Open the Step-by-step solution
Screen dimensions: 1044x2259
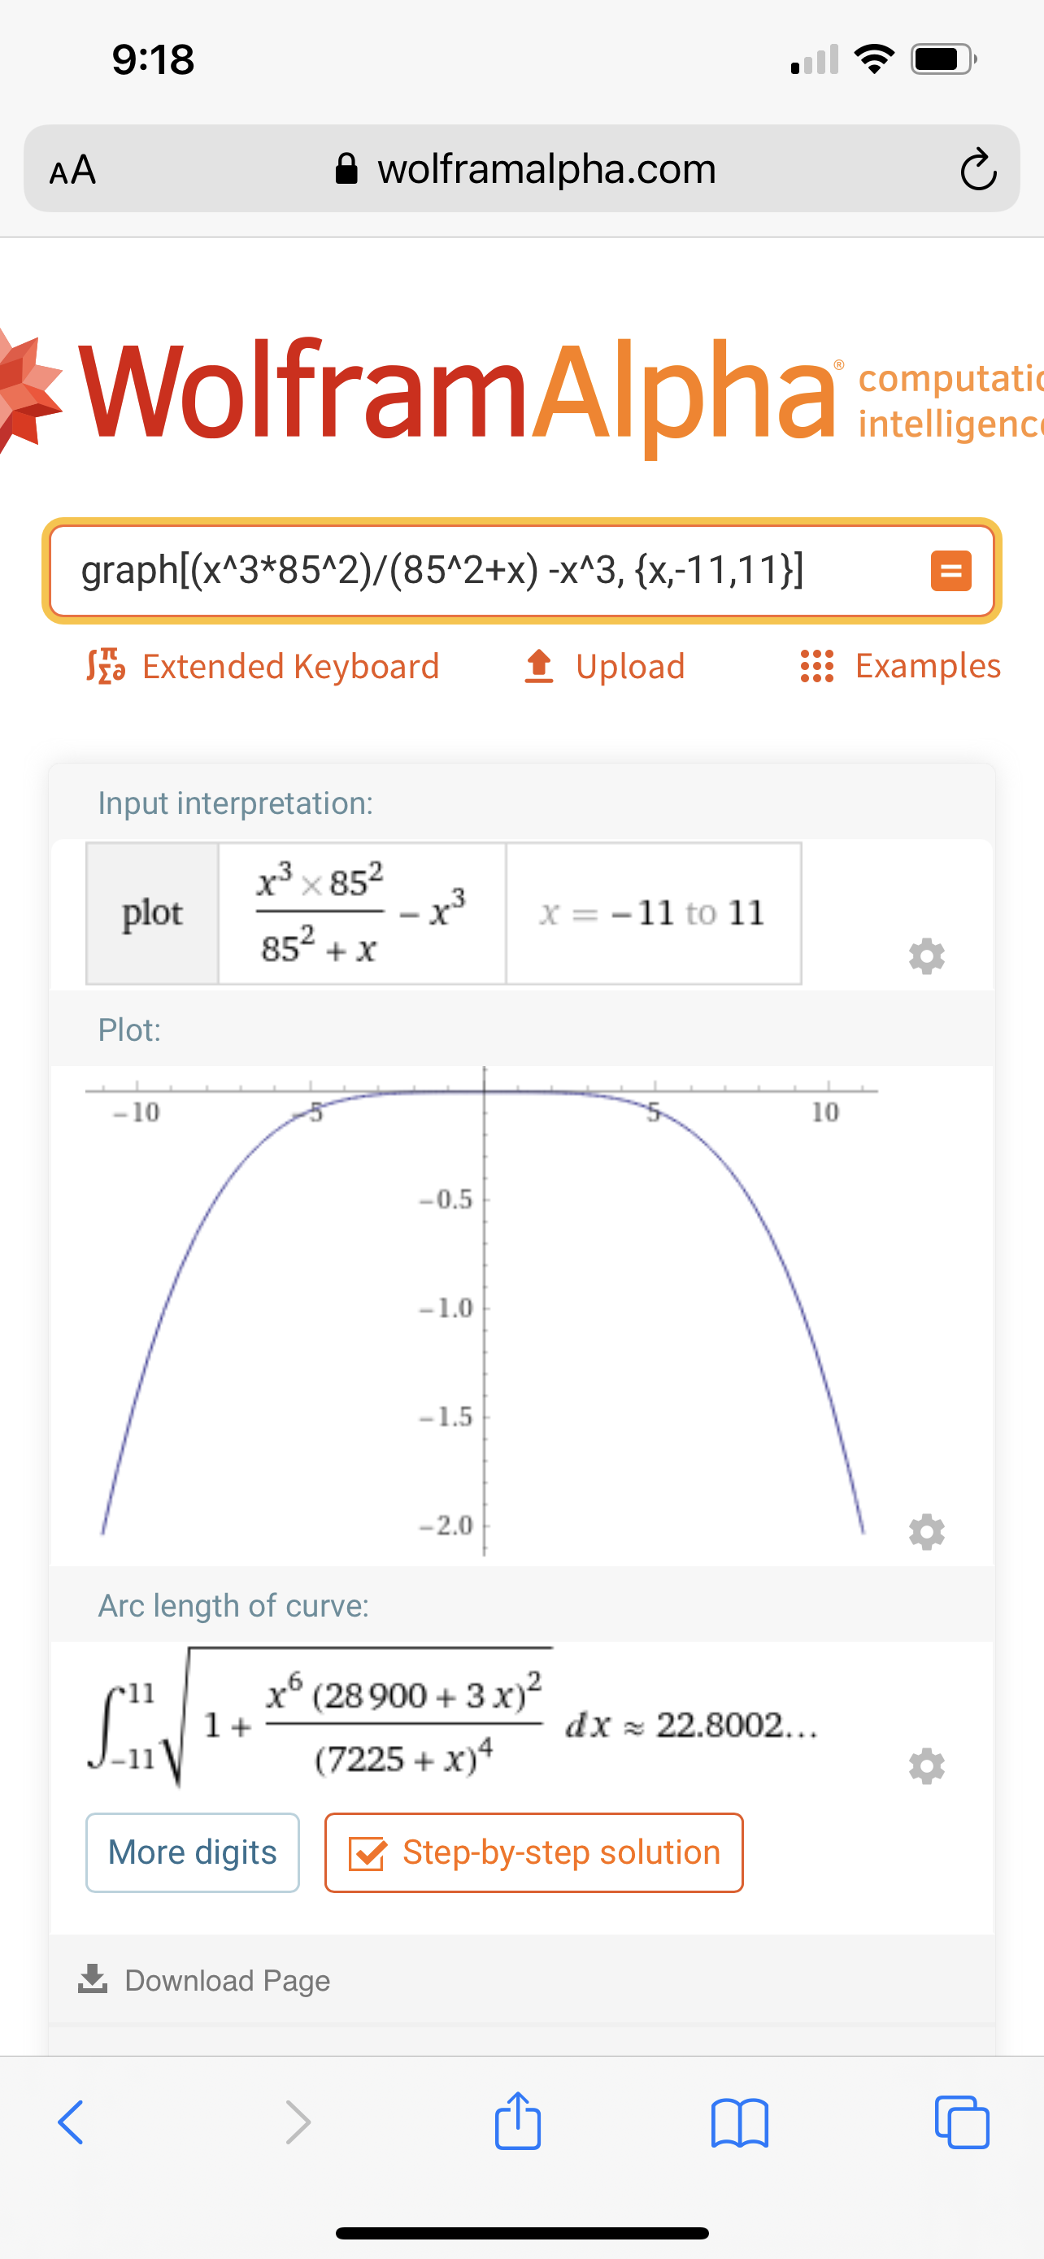(x=534, y=1852)
